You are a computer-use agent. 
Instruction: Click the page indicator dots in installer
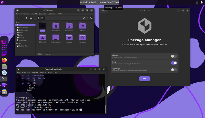tap(145, 11)
